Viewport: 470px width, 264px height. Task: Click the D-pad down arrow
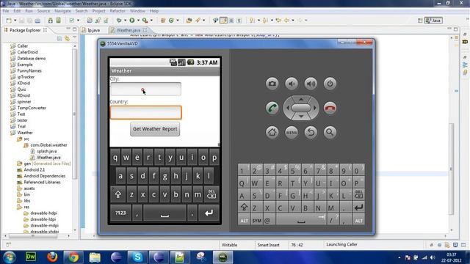(301, 117)
